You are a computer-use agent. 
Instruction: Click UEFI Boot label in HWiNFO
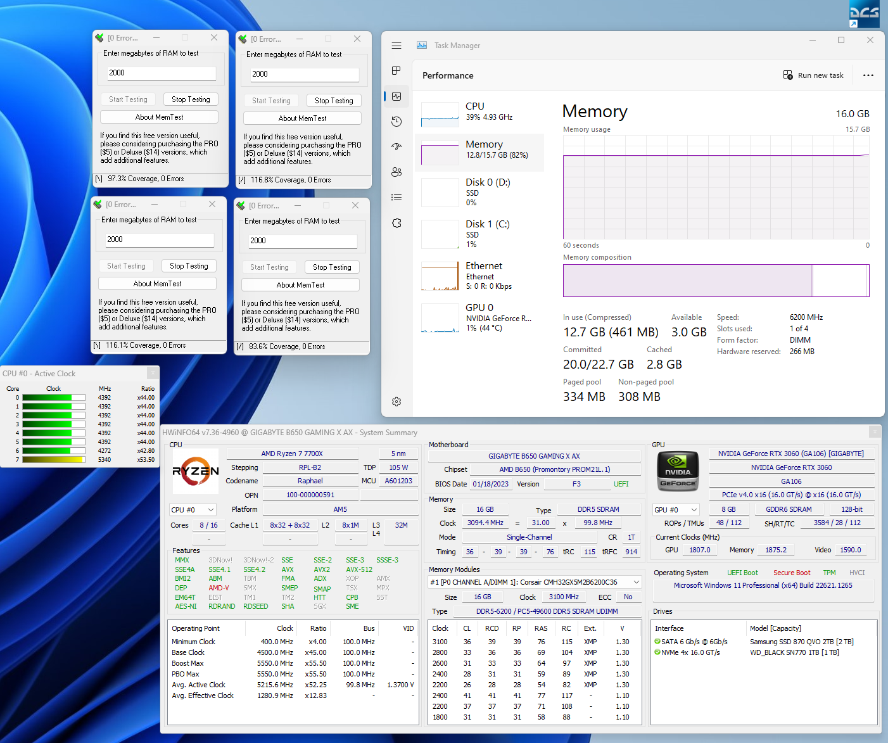(742, 573)
